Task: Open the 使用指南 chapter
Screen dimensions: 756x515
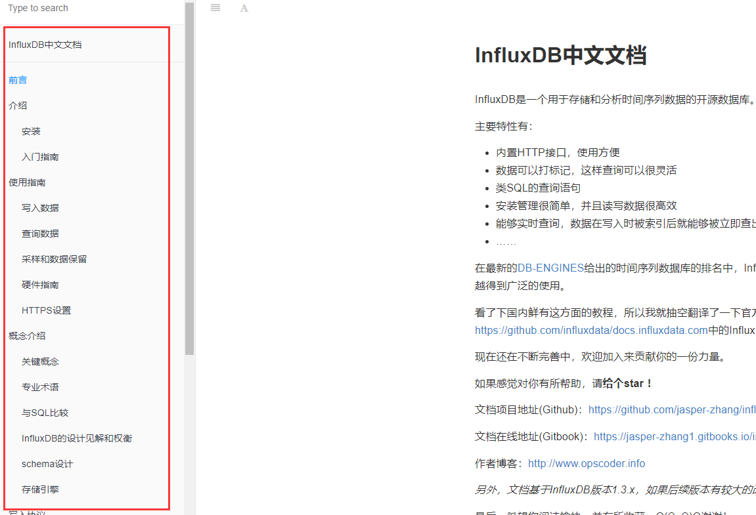Action: click(x=27, y=182)
